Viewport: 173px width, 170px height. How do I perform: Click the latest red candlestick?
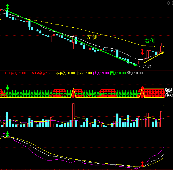[164, 43]
